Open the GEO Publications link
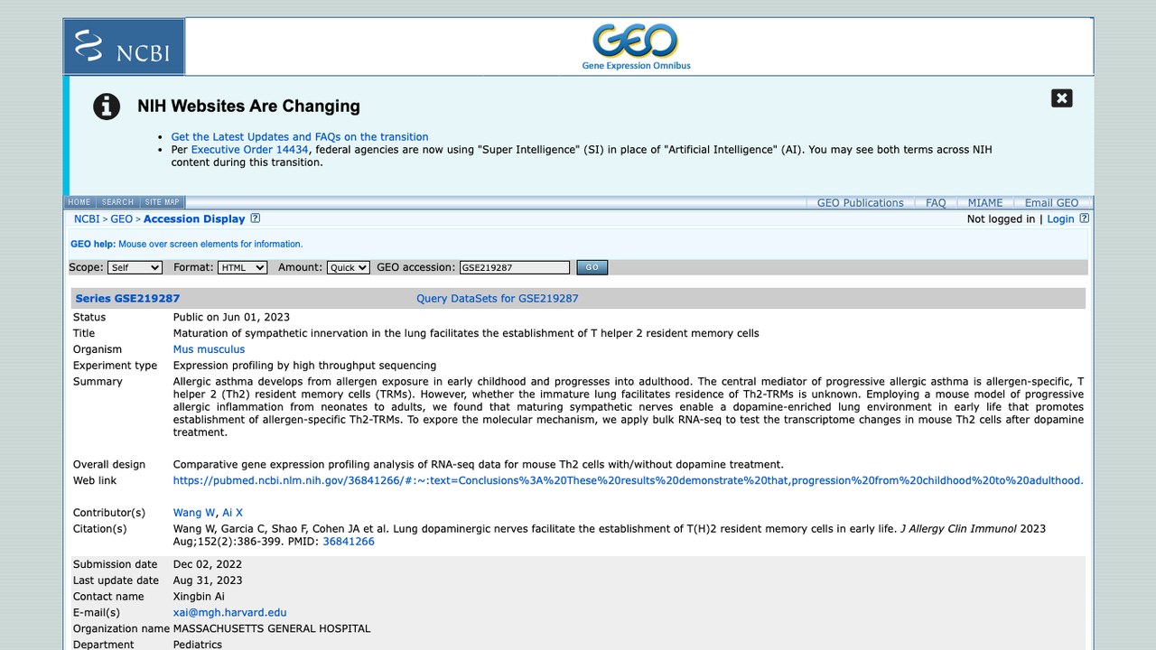1156x650 pixels. pos(860,203)
